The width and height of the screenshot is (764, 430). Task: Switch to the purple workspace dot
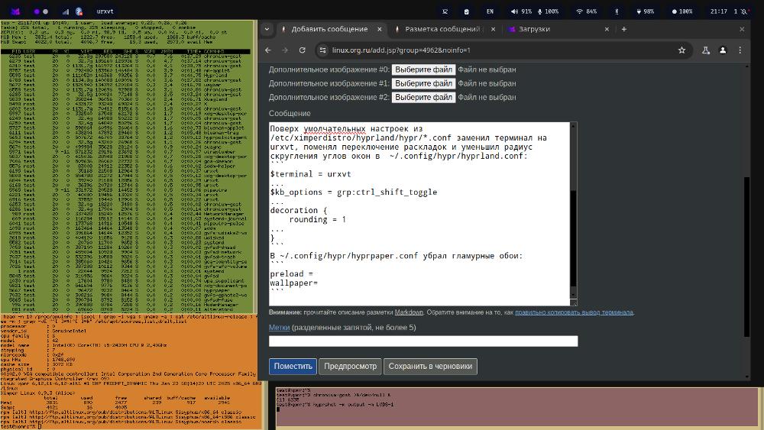(37, 11)
